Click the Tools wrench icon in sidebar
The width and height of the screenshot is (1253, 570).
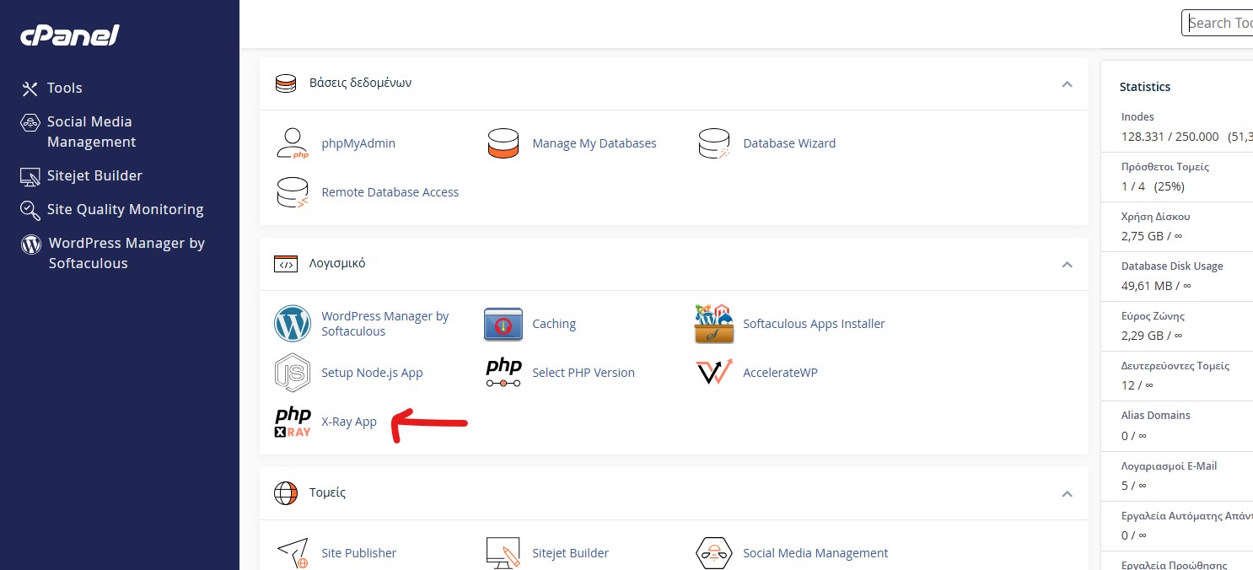(30, 89)
